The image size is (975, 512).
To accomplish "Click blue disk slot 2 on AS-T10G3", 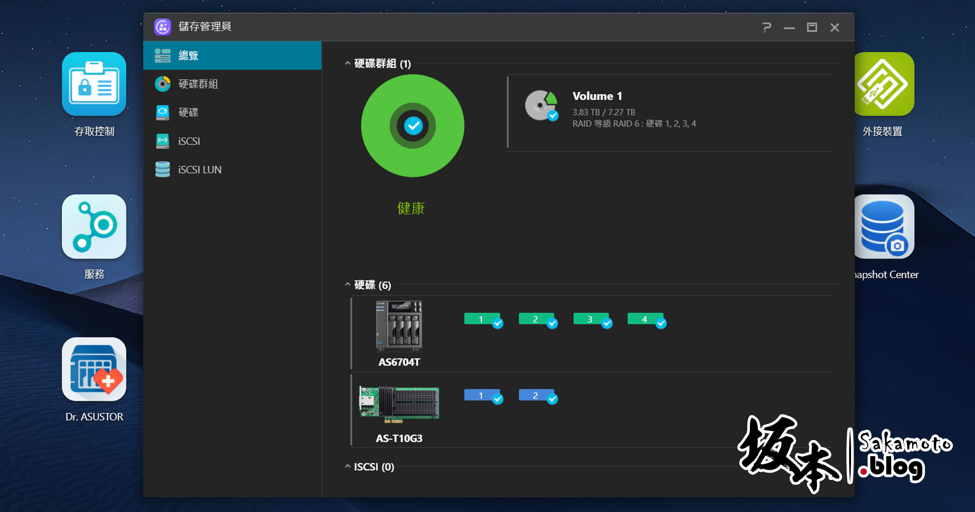I will coord(536,395).
